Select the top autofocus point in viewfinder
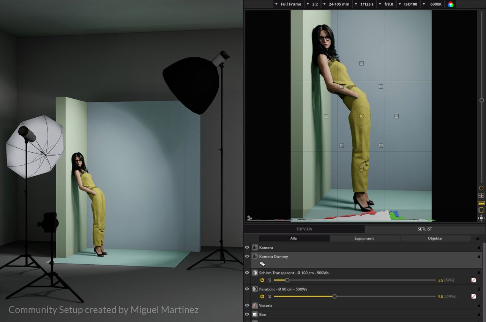The image size is (486, 322). click(361, 63)
